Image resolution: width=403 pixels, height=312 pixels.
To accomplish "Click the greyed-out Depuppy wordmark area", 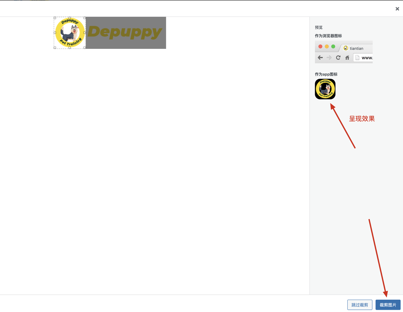I will pos(126,33).
